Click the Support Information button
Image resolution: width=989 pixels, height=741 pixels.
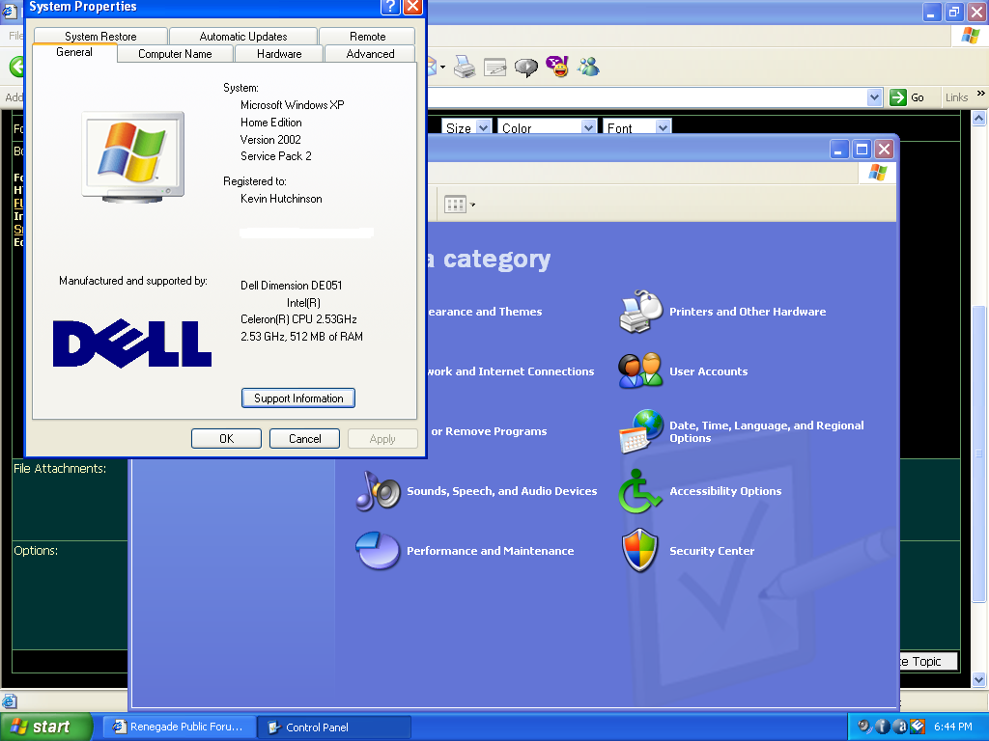(x=298, y=398)
